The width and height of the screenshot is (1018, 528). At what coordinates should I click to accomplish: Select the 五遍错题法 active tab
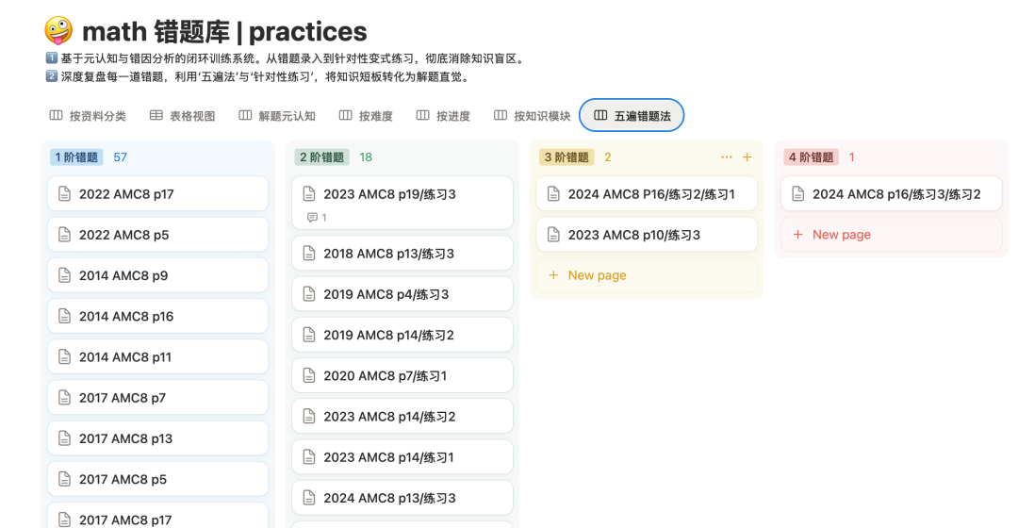pyautogui.click(x=632, y=115)
